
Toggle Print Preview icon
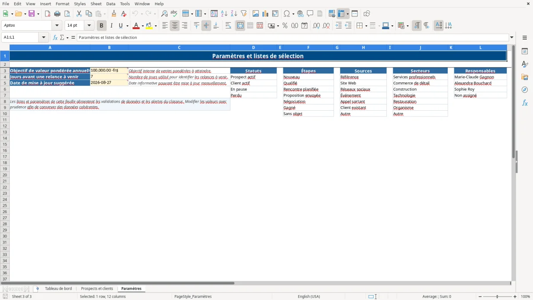(67, 14)
